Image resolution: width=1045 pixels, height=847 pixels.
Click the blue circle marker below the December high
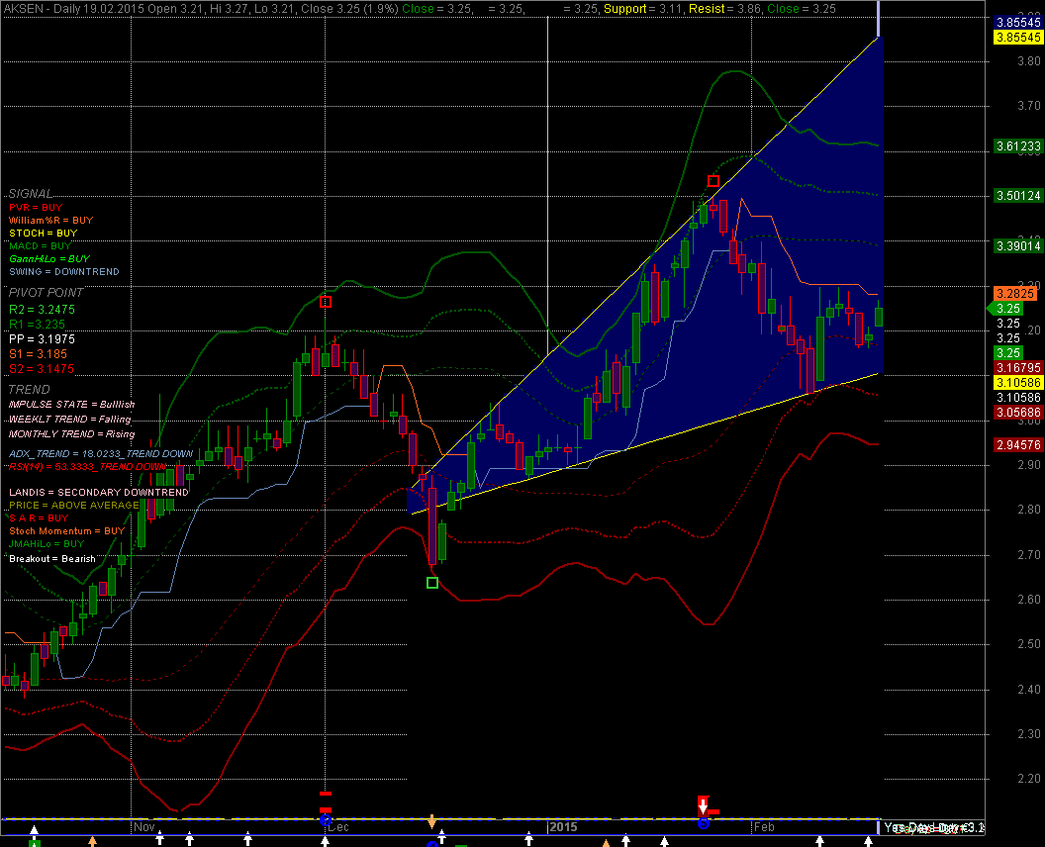pyautogui.click(x=326, y=819)
